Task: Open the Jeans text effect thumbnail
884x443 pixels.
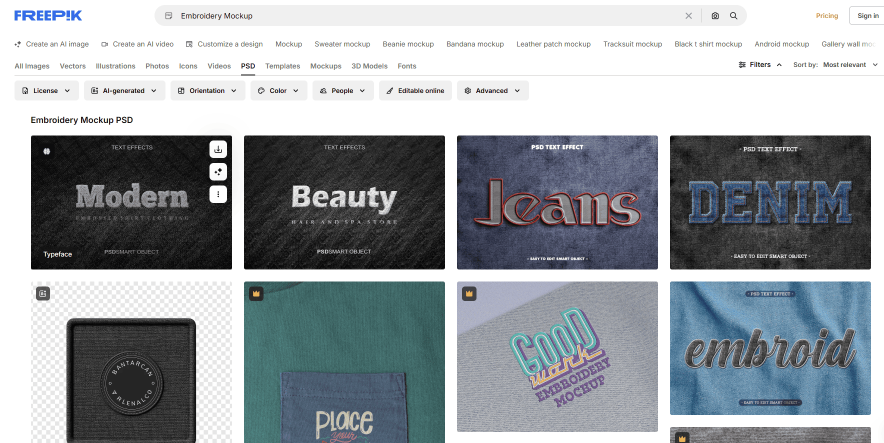Action: pyautogui.click(x=557, y=202)
